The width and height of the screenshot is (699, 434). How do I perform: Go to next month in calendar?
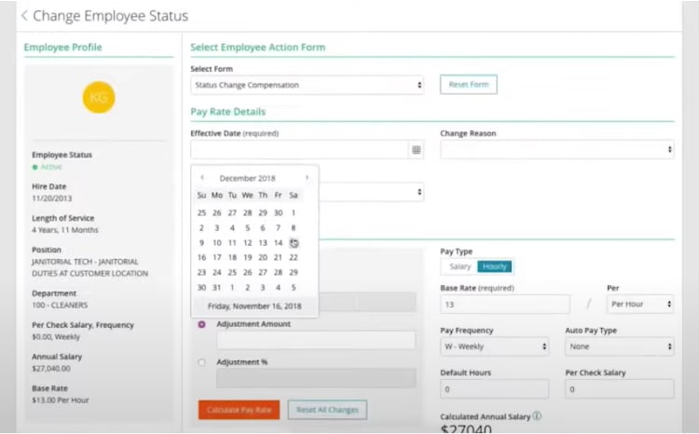[x=307, y=178]
